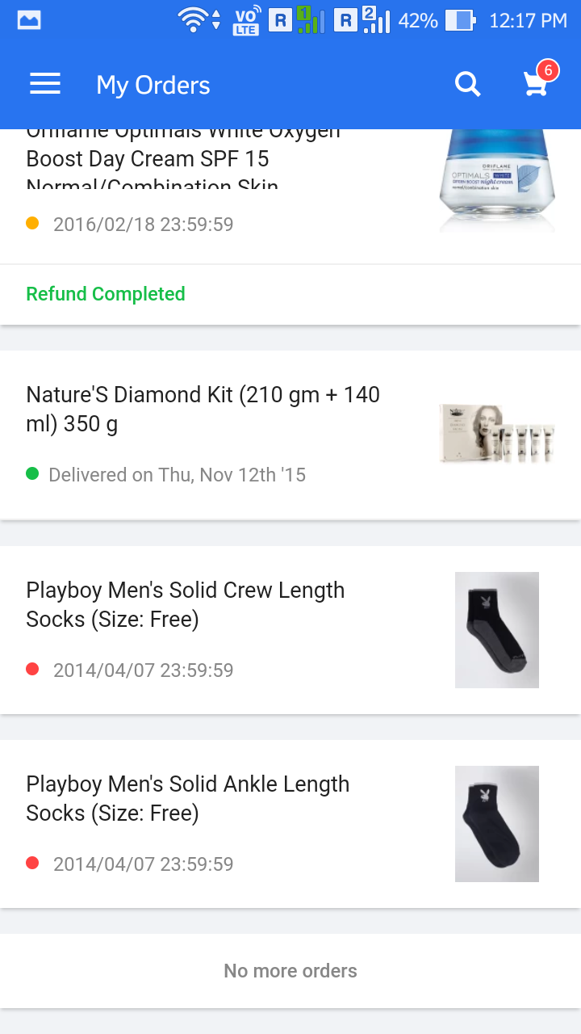Open Nature'S Diamond Kit order details

[x=290, y=435]
